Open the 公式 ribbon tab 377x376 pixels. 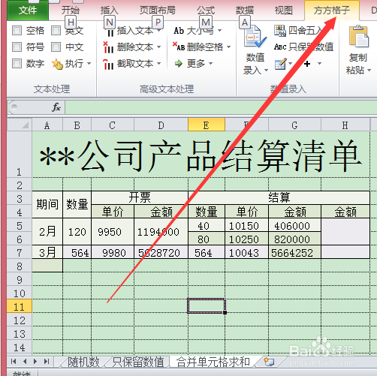[206, 11]
